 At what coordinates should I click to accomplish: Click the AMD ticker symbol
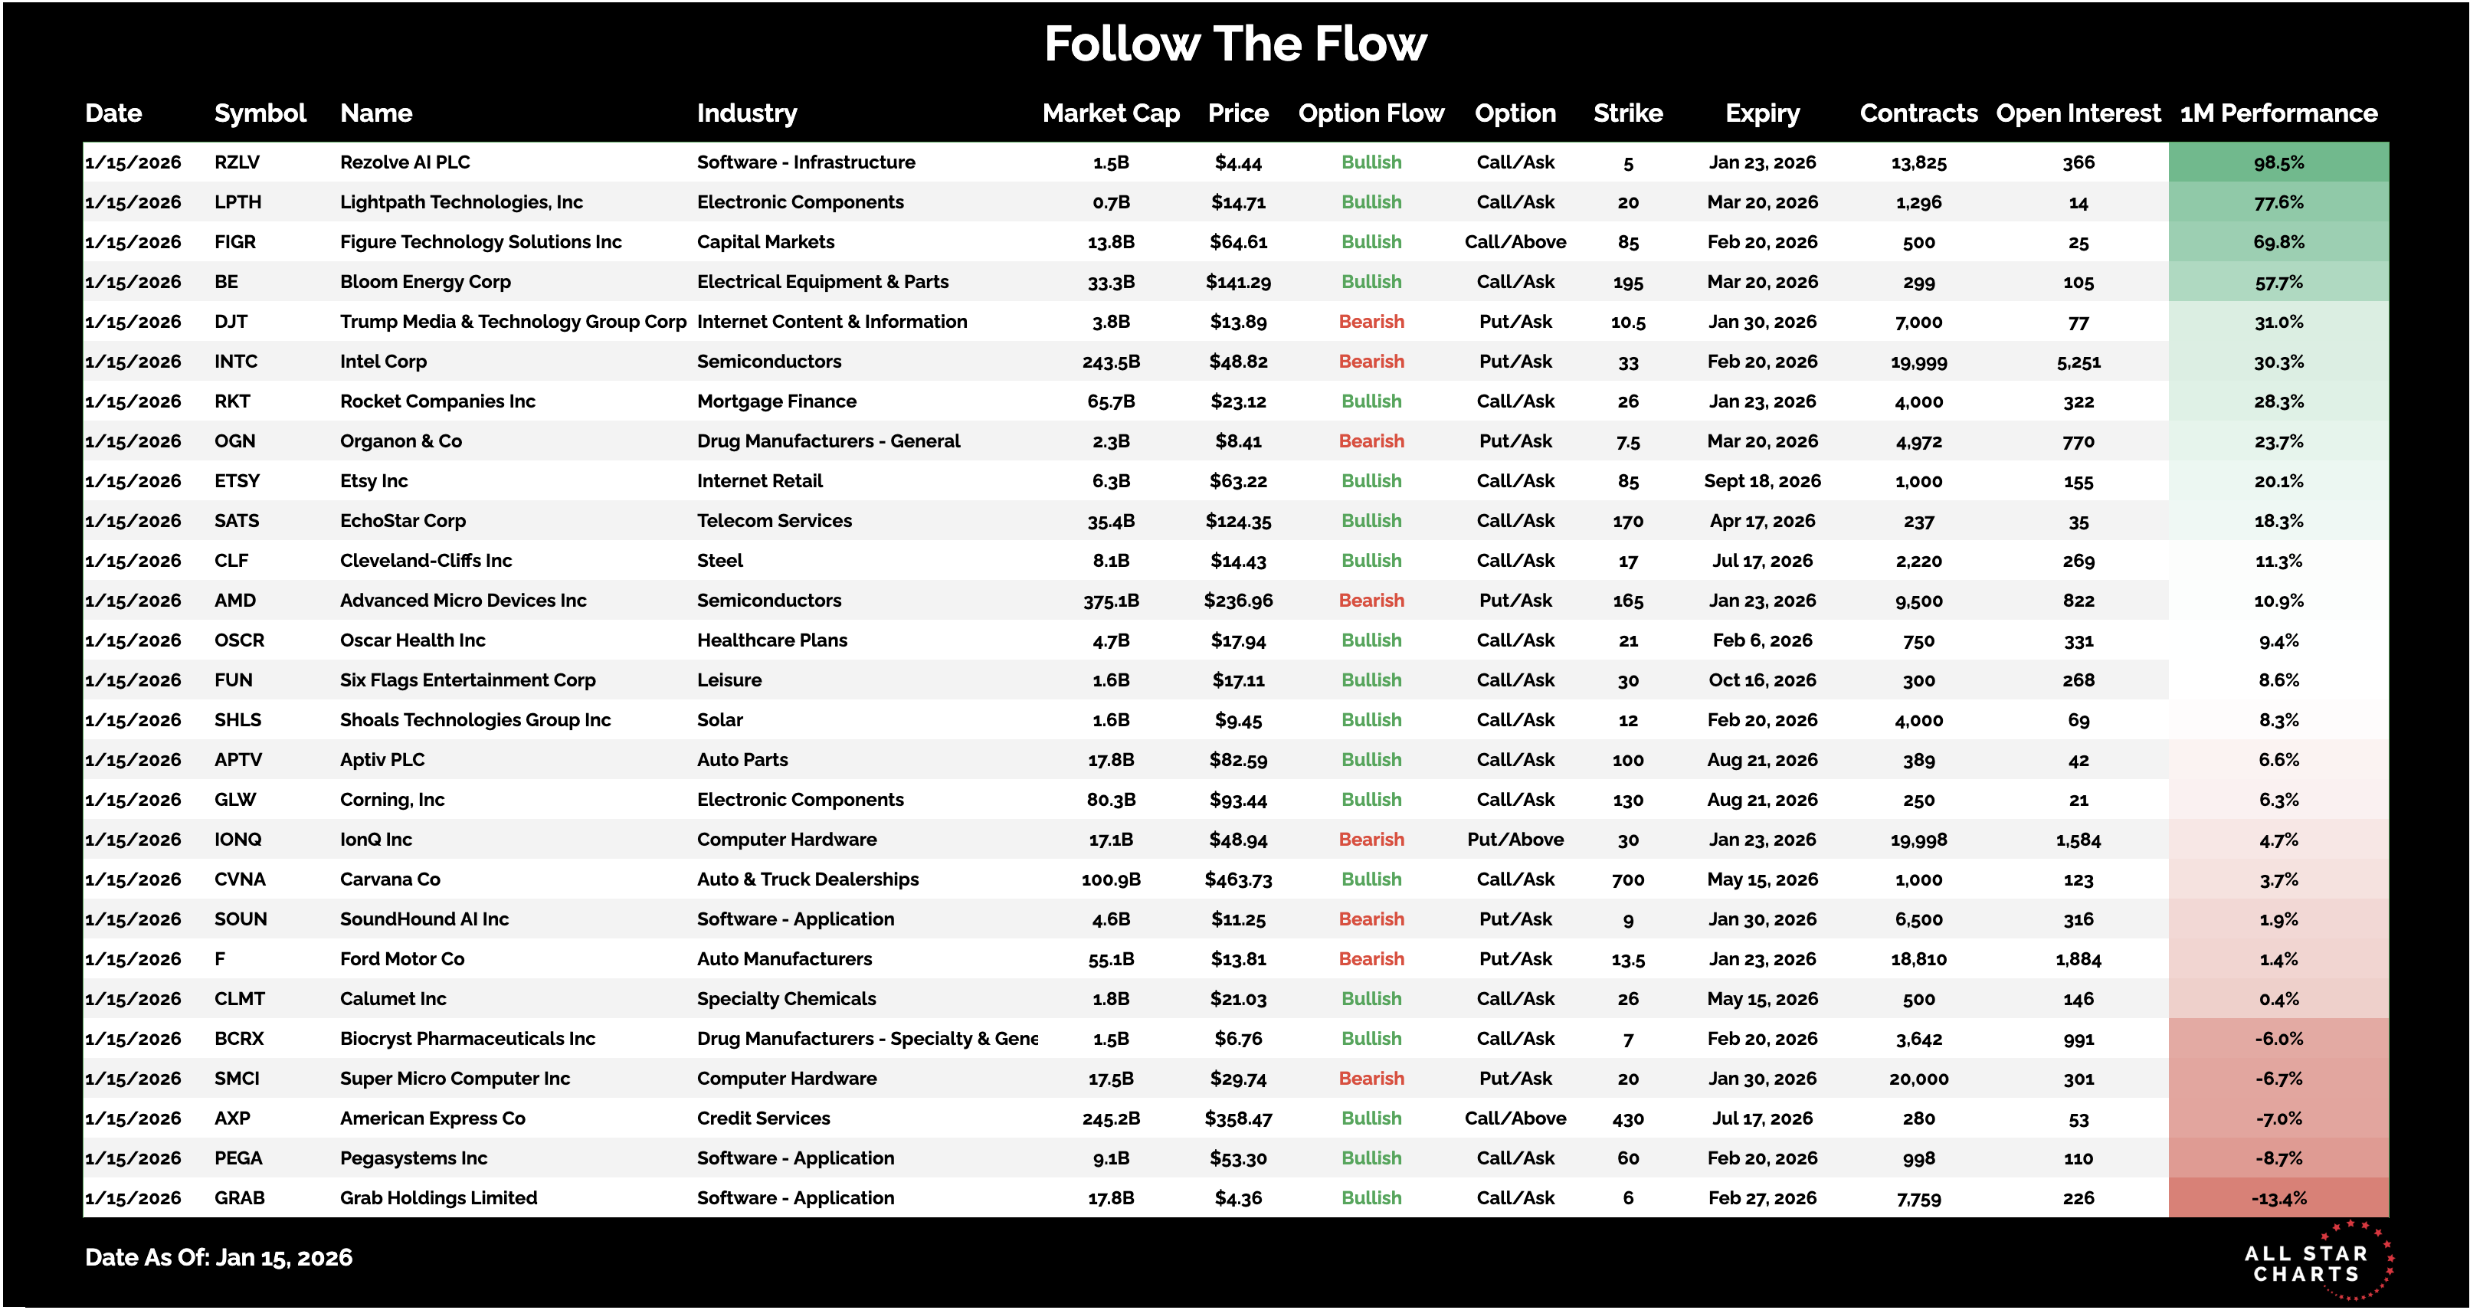pos(235,601)
